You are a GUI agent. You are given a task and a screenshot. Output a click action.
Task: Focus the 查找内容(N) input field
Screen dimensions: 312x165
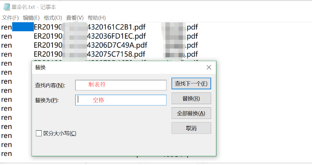click(x=121, y=85)
